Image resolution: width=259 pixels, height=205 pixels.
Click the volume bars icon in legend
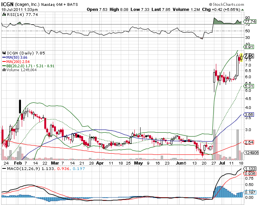coord(4,70)
